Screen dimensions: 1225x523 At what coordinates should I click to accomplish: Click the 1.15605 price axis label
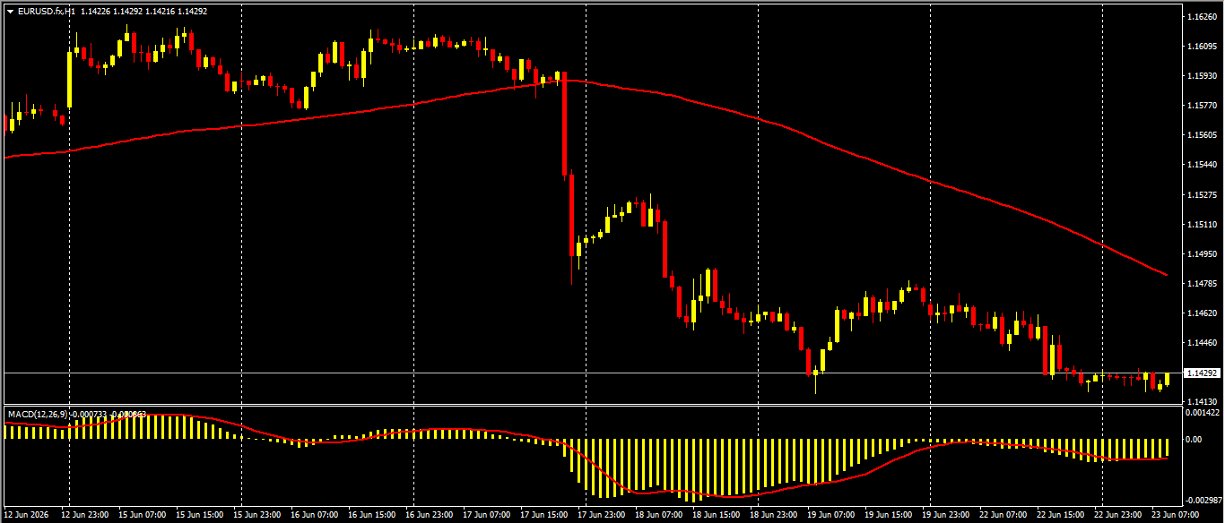point(1201,135)
